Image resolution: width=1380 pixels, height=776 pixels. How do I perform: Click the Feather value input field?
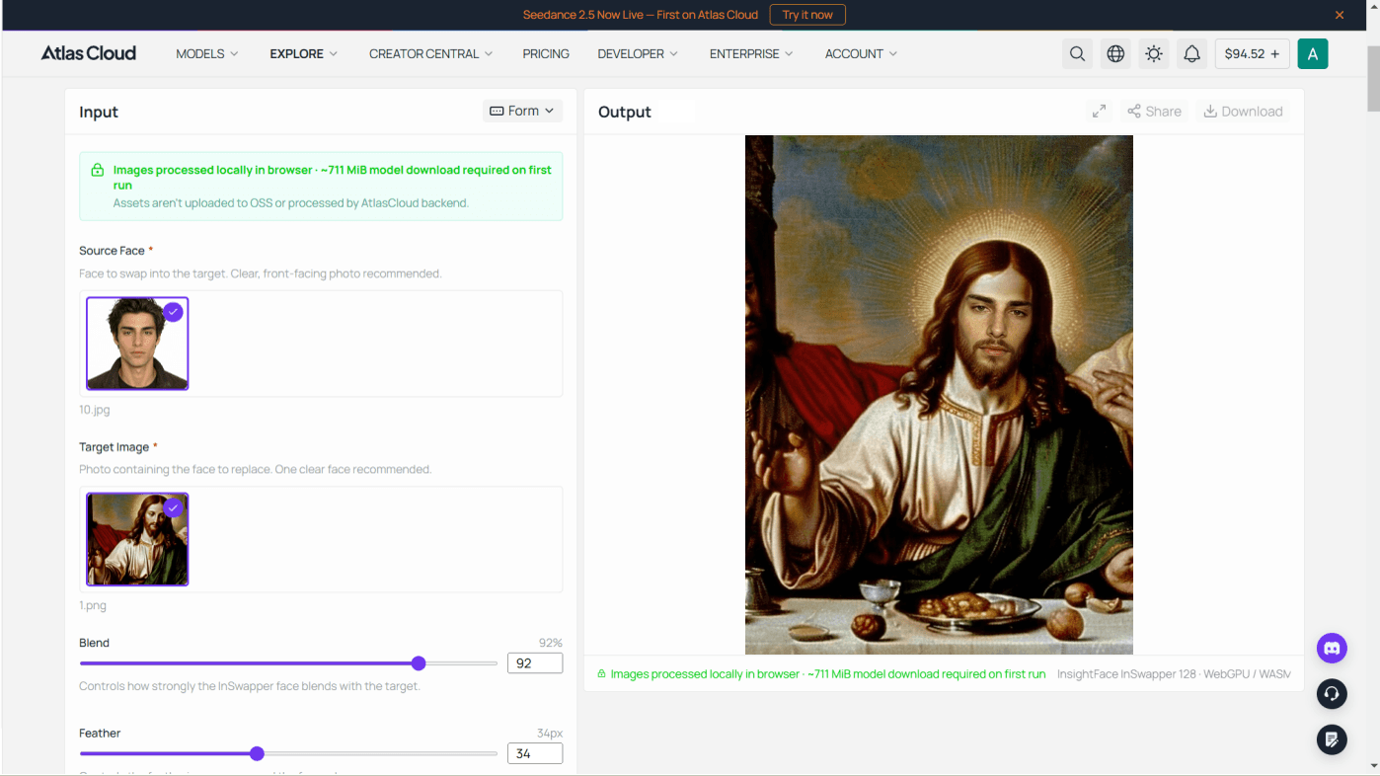[535, 753]
